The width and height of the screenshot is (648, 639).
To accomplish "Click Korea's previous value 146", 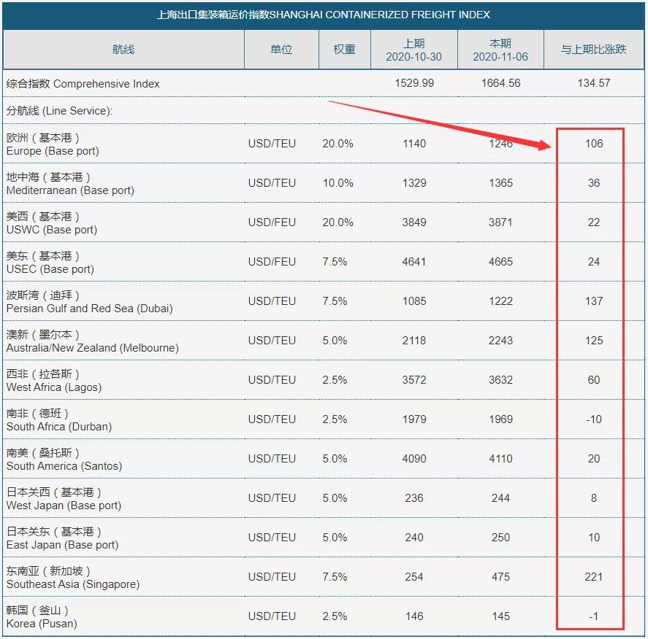I will click(x=414, y=616).
